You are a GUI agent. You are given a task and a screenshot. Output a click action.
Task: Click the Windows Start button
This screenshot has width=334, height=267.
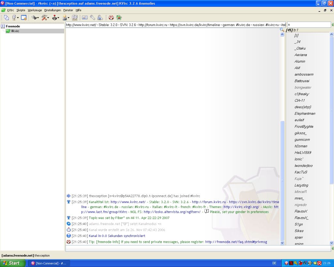(x=11, y=263)
